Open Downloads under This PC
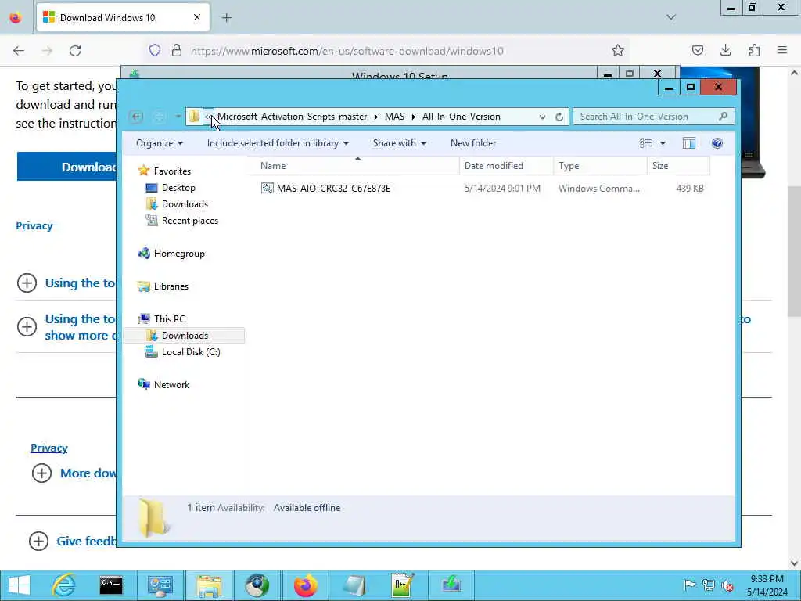 coord(185,335)
